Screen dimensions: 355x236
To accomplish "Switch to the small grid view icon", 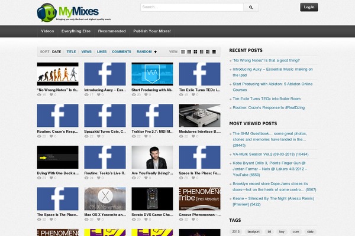I will 189,52.
